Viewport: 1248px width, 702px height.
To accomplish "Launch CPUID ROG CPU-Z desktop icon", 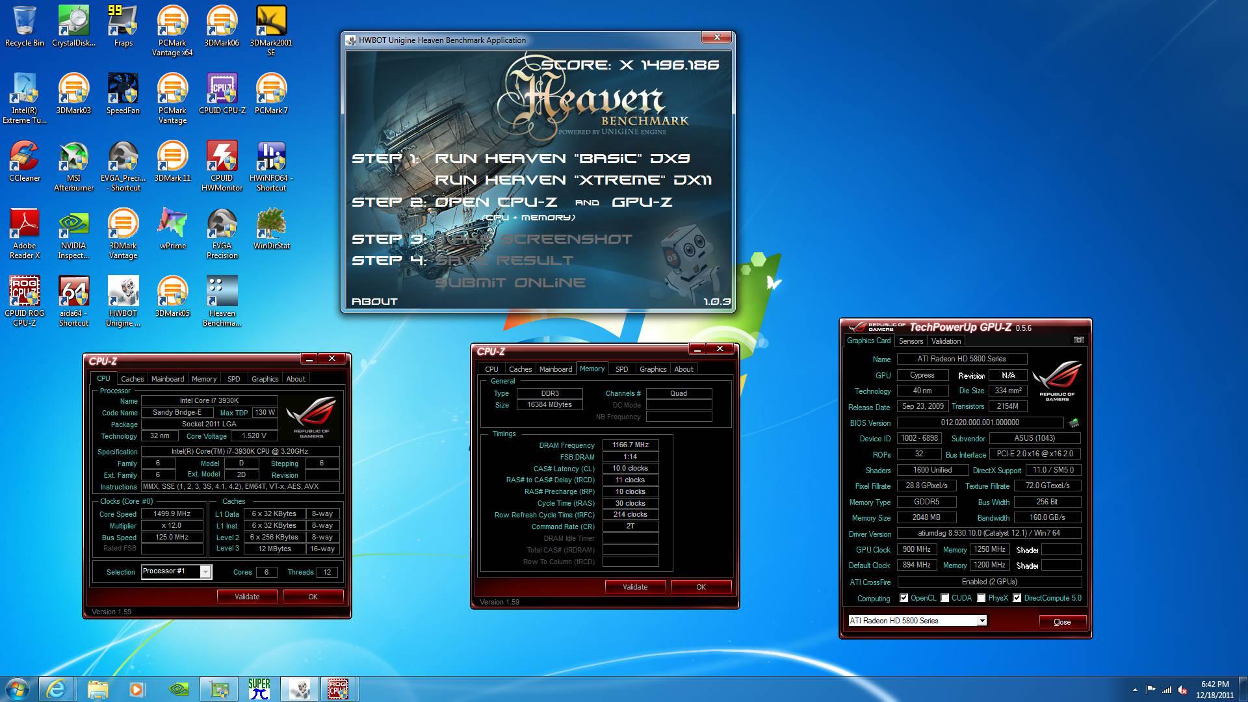I will point(25,301).
